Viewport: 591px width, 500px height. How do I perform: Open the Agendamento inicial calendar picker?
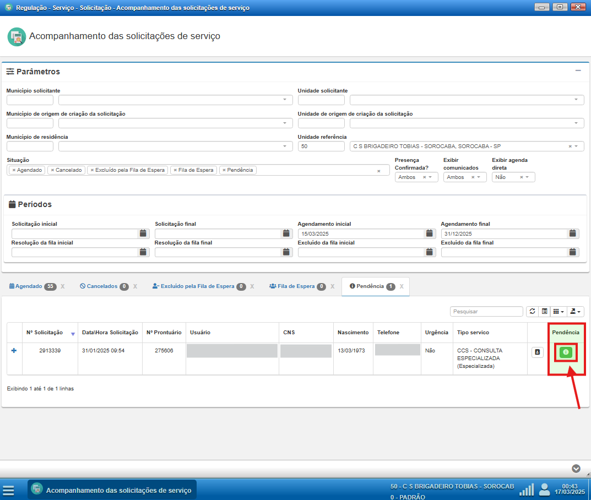[x=429, y=233]
